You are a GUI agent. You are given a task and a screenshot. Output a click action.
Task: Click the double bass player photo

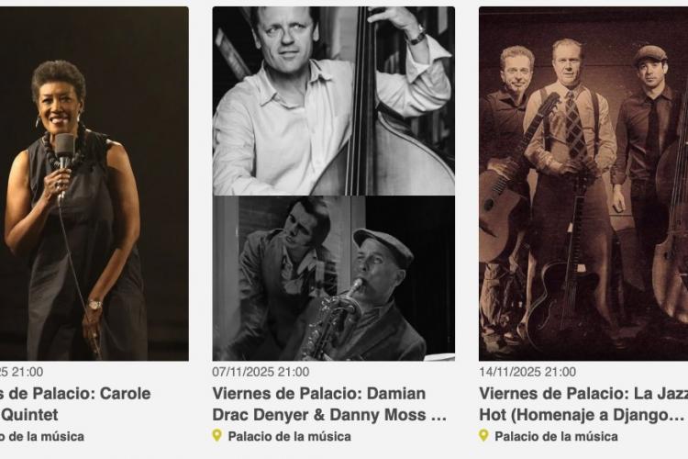[334, 101]
